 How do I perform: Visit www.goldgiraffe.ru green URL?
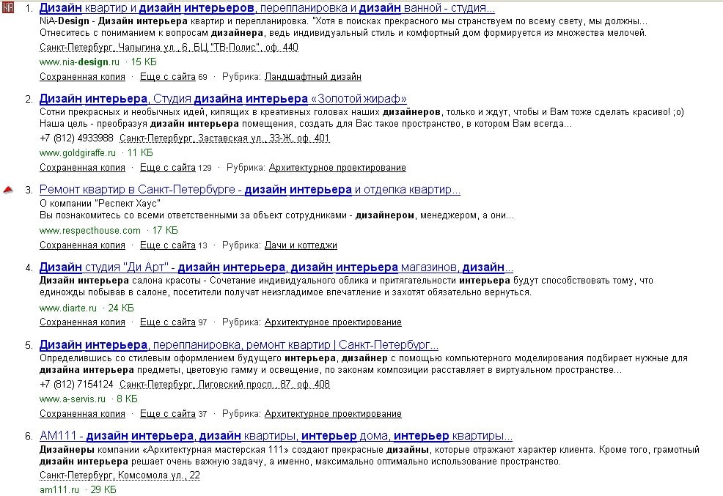pos(78,152)
